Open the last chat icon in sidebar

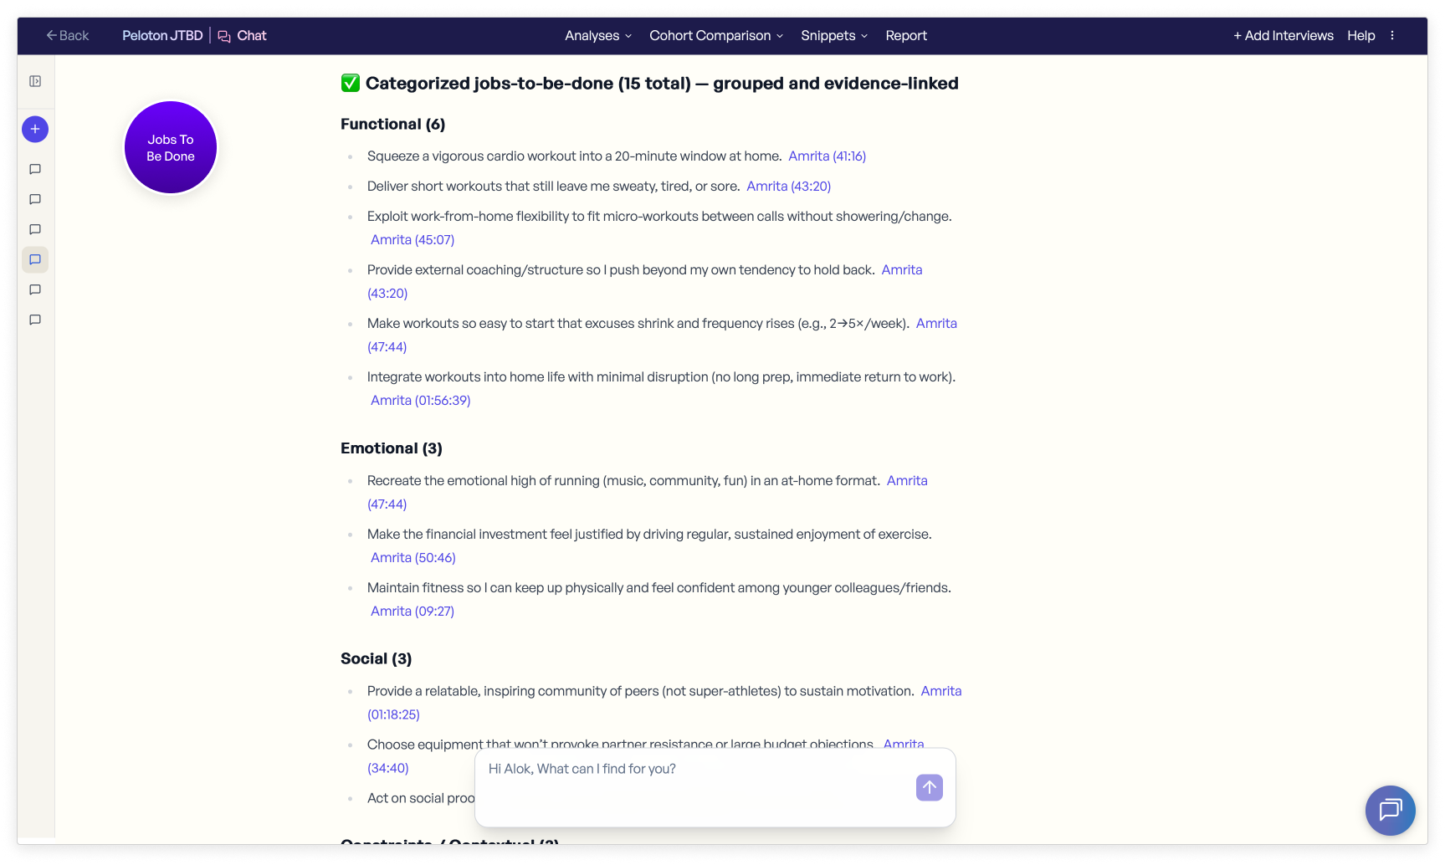tap(35, 320)
